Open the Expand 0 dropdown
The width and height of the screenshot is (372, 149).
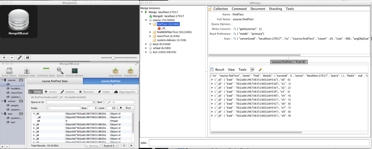(x=111, y=145)
